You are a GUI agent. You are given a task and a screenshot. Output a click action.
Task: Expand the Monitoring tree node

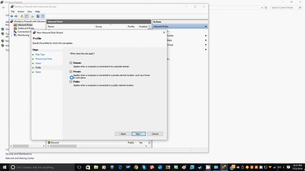(x=11, y=35)
